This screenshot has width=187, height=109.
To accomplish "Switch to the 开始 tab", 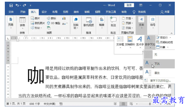I will coord(23,12).
